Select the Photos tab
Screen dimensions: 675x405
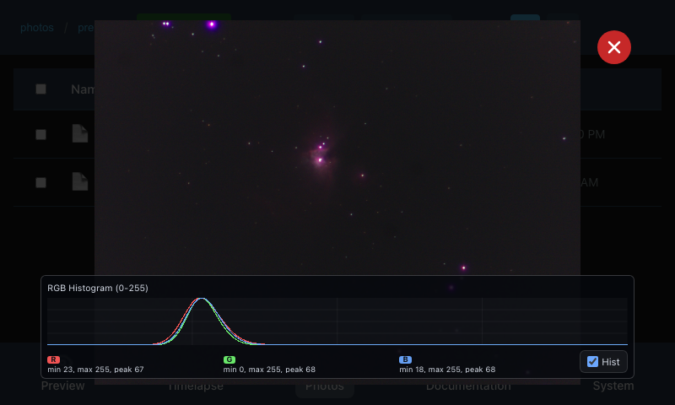point(324,387)
